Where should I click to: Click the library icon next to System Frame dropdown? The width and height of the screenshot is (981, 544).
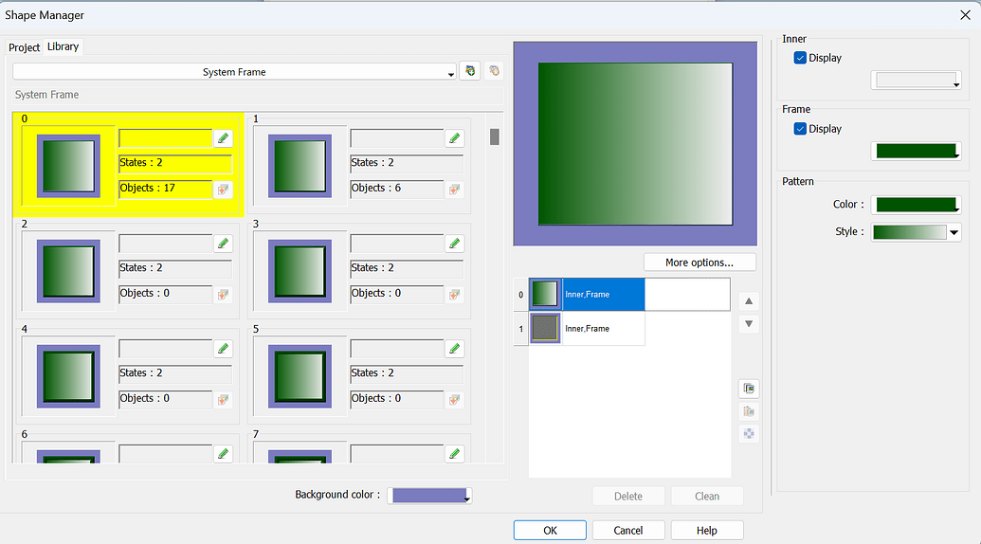click(470, 71)
